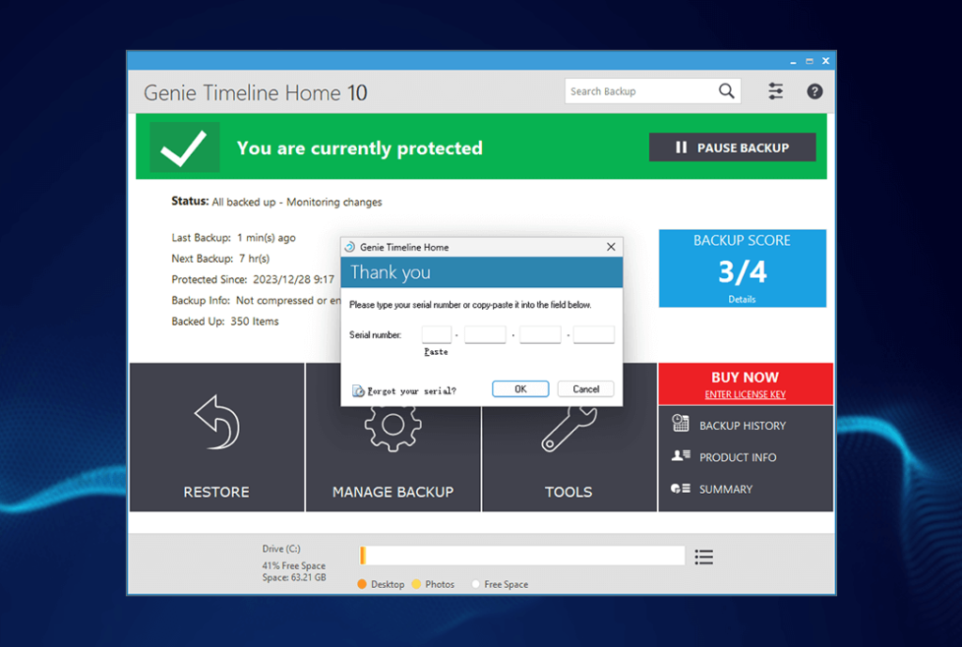
Task: Click the first serial number box
Action: tap(437, 334)
